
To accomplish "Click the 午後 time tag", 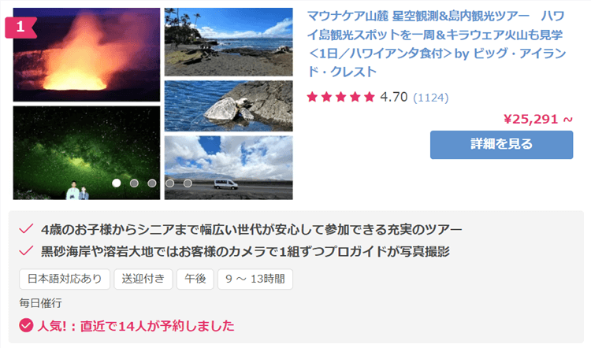I will (x=195, y=279).
